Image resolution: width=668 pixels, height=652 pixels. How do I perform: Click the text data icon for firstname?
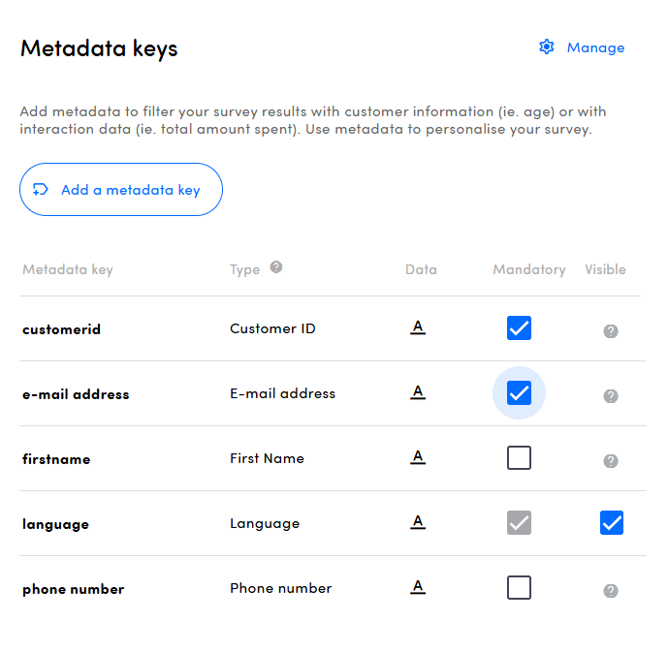click(418, 457)
